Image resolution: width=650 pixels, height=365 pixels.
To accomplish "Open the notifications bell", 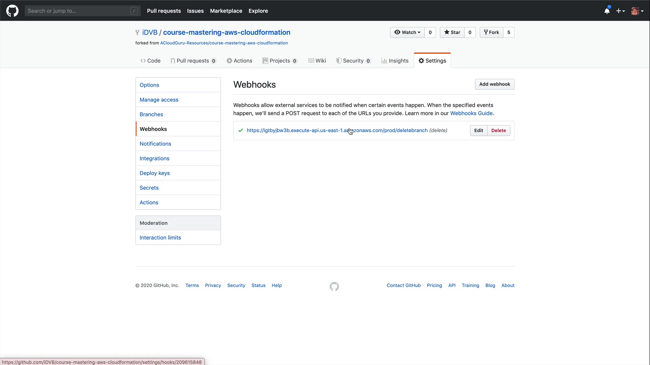I will pyautogui.click(x=607, y=11).
